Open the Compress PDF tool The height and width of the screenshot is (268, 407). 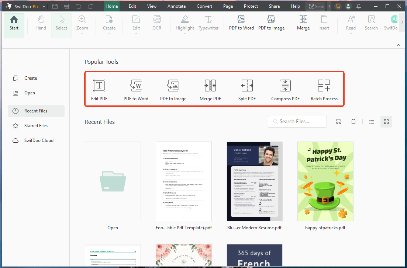pyautogui.click(x=285, y=89)
